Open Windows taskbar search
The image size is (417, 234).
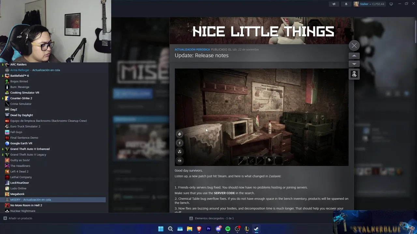tap(170, 229)
